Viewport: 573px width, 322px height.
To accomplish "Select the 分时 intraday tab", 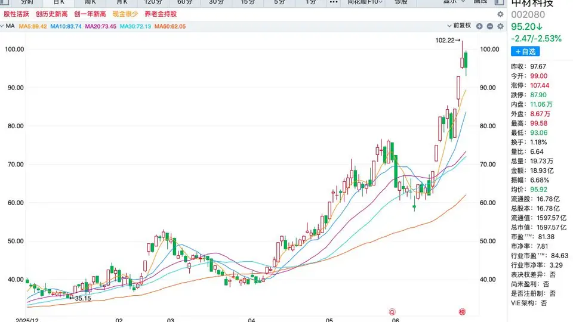I will [27, 2].
